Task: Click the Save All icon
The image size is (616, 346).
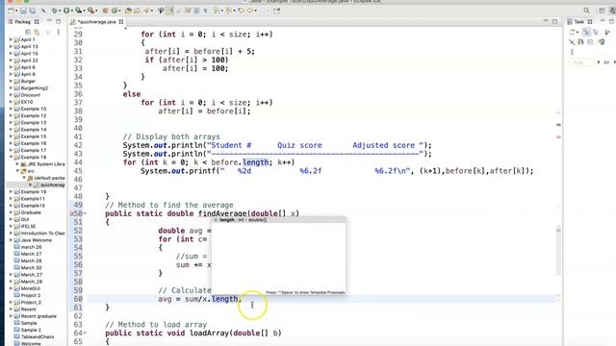Action: [x=32, y=11]
